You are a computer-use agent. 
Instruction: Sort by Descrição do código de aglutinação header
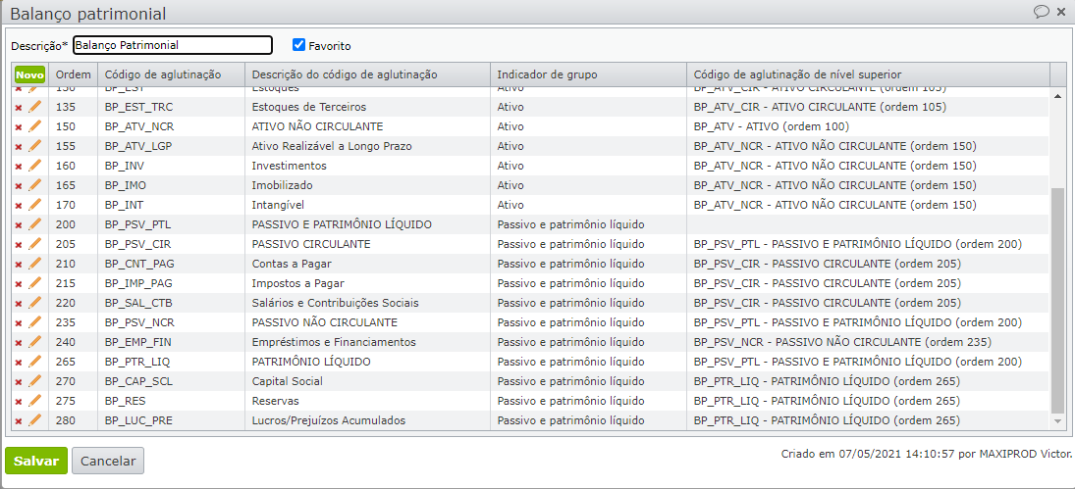(x=367, y=74)
